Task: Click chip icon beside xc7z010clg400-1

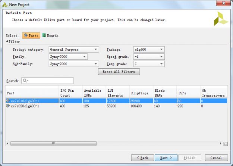Action: (8, 101)
